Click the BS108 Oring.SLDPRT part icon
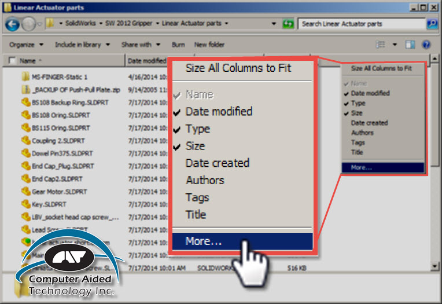442x304 pixels. pyautogui.click(x=25, y=115)
